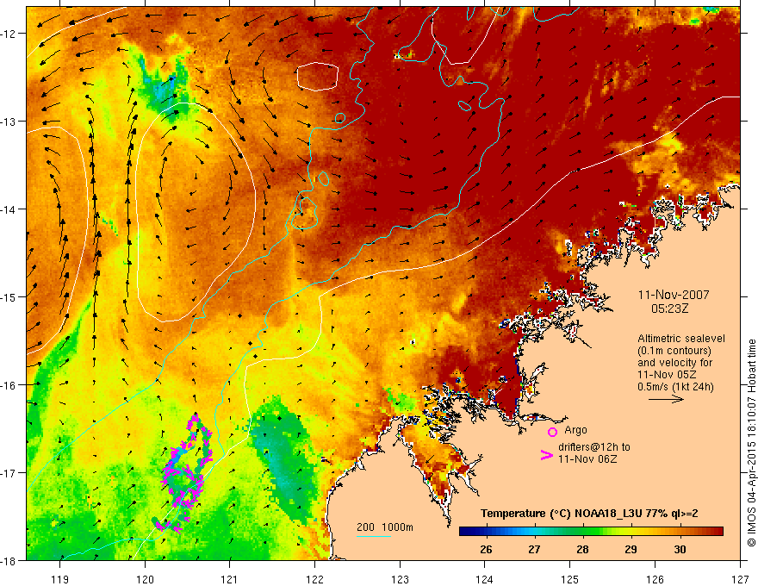Click the '11-Nov 05Z' text line
The height and width of the screenshot is (586, 758).
pyautogui.click(x=667, y=375)
